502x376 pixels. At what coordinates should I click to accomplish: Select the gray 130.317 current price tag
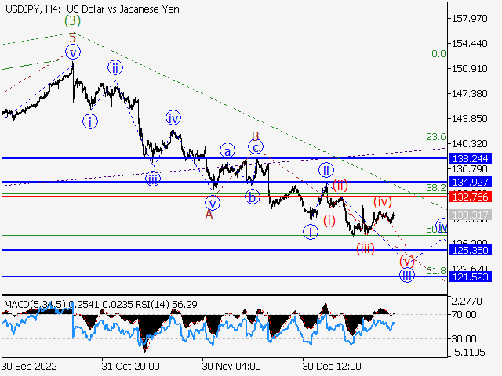pyautogui.click(x=471, y=215)
